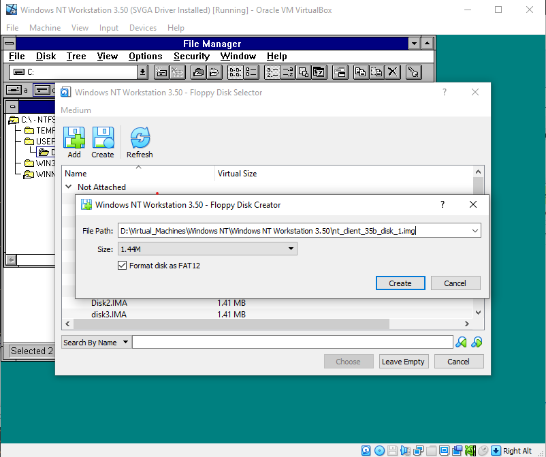Image resolution: width=546 pixels, height=457 pixels.
Task: Open File Manager Tree menu
Action: coord(76,56)
